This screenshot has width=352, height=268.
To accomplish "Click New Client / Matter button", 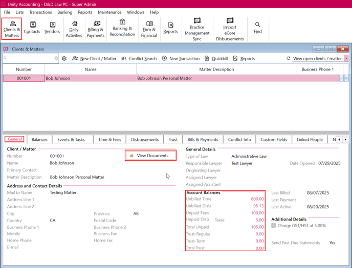I will coord(94,59).
